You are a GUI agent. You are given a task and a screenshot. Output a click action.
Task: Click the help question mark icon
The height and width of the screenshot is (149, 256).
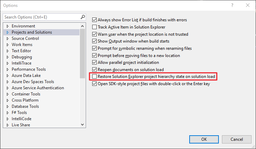[x=233, y=5]
